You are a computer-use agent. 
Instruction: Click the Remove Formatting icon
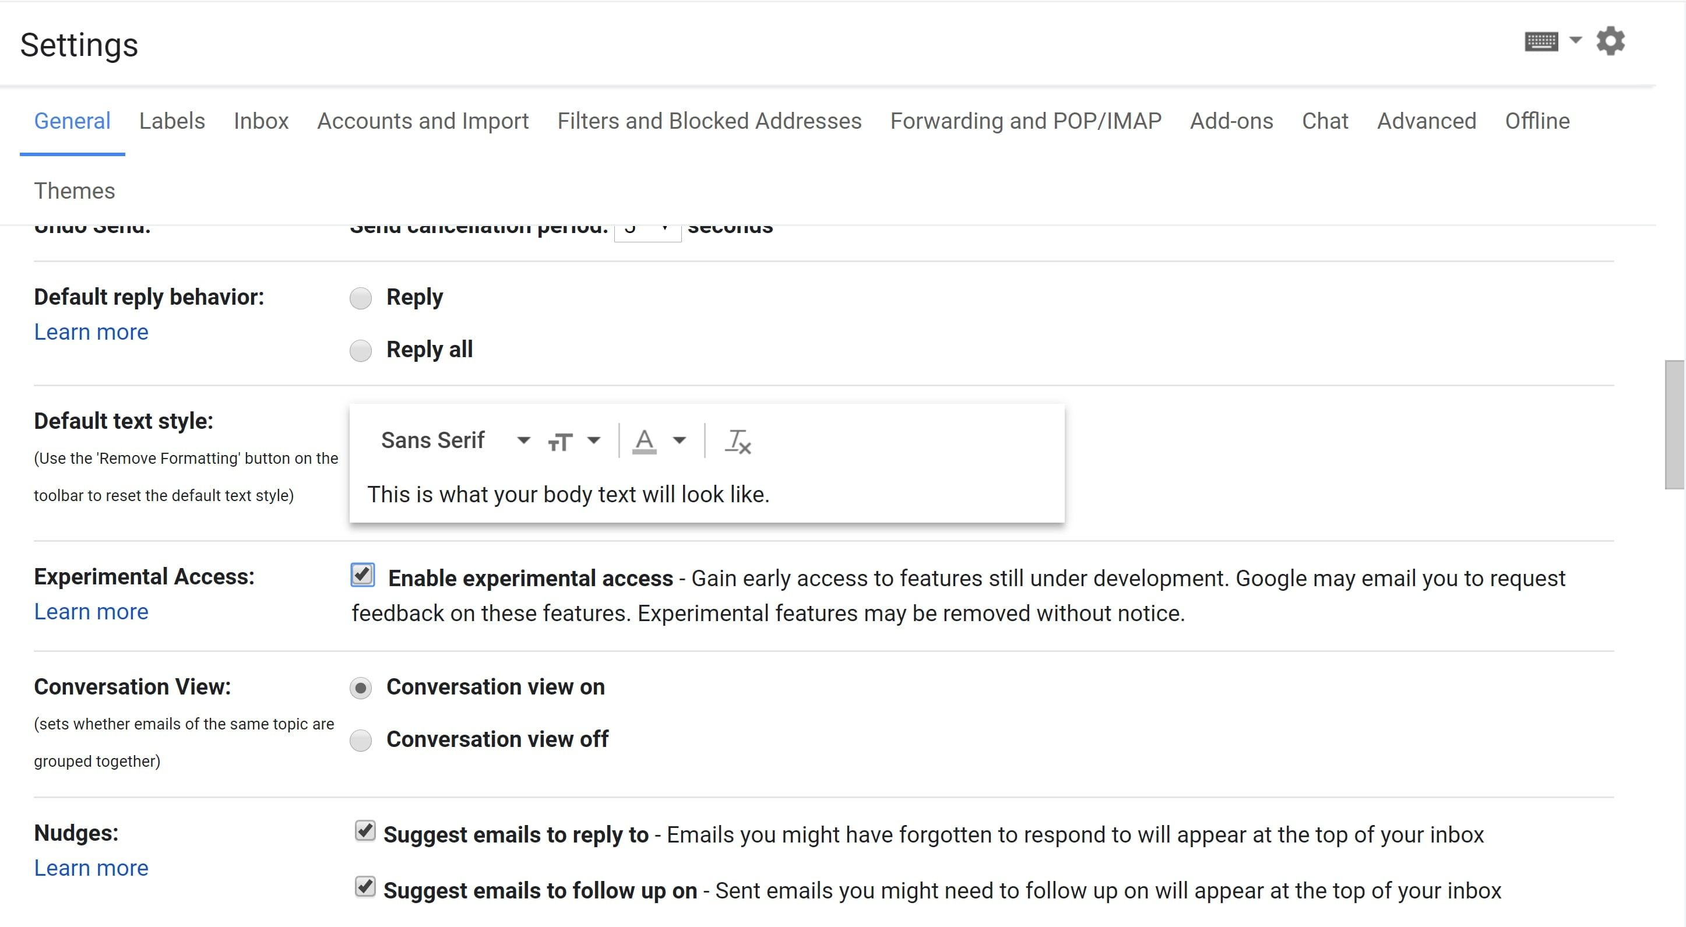738,441
